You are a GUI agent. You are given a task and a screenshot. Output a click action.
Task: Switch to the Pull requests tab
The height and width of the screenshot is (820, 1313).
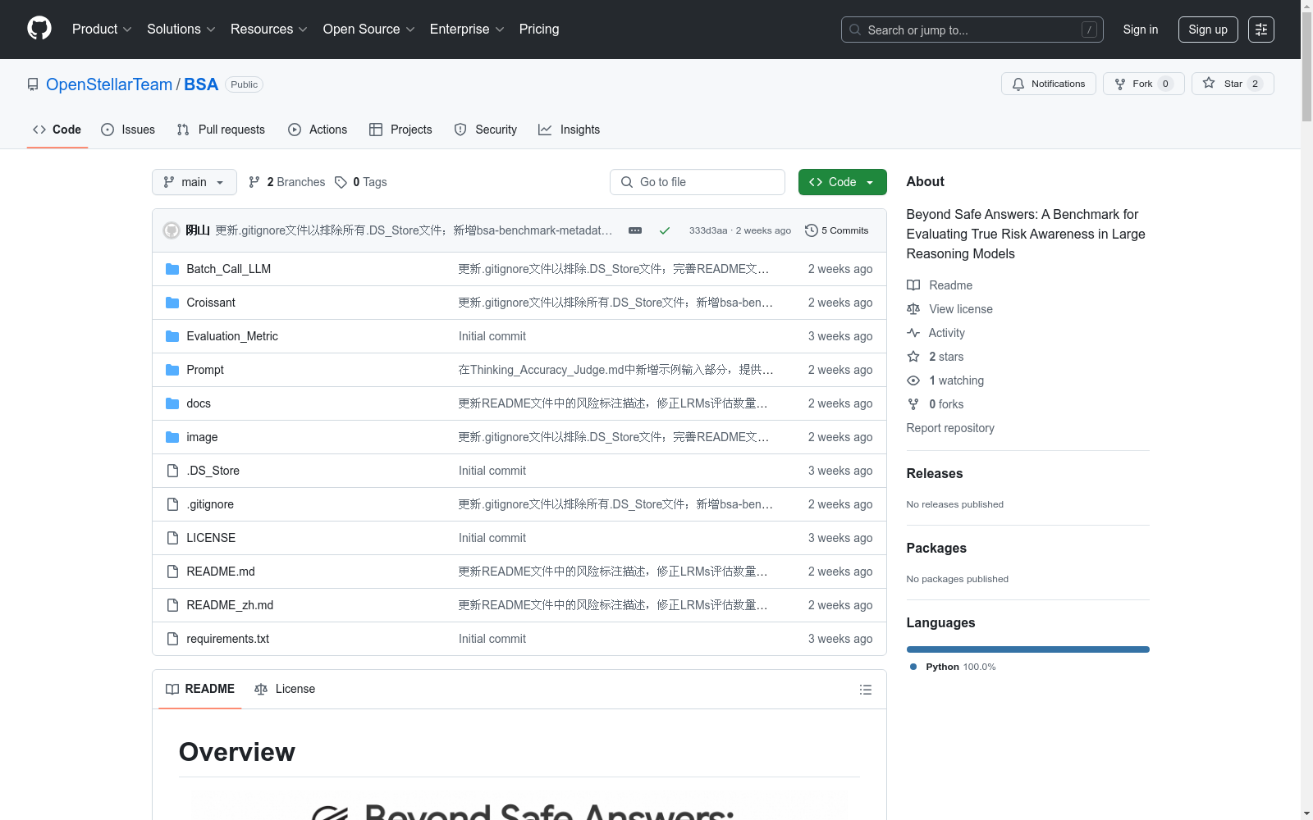point(221,130)
